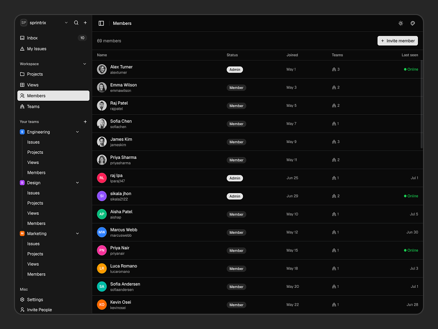
Task: Open Marketing Members
Action: [x=36, y=274]
